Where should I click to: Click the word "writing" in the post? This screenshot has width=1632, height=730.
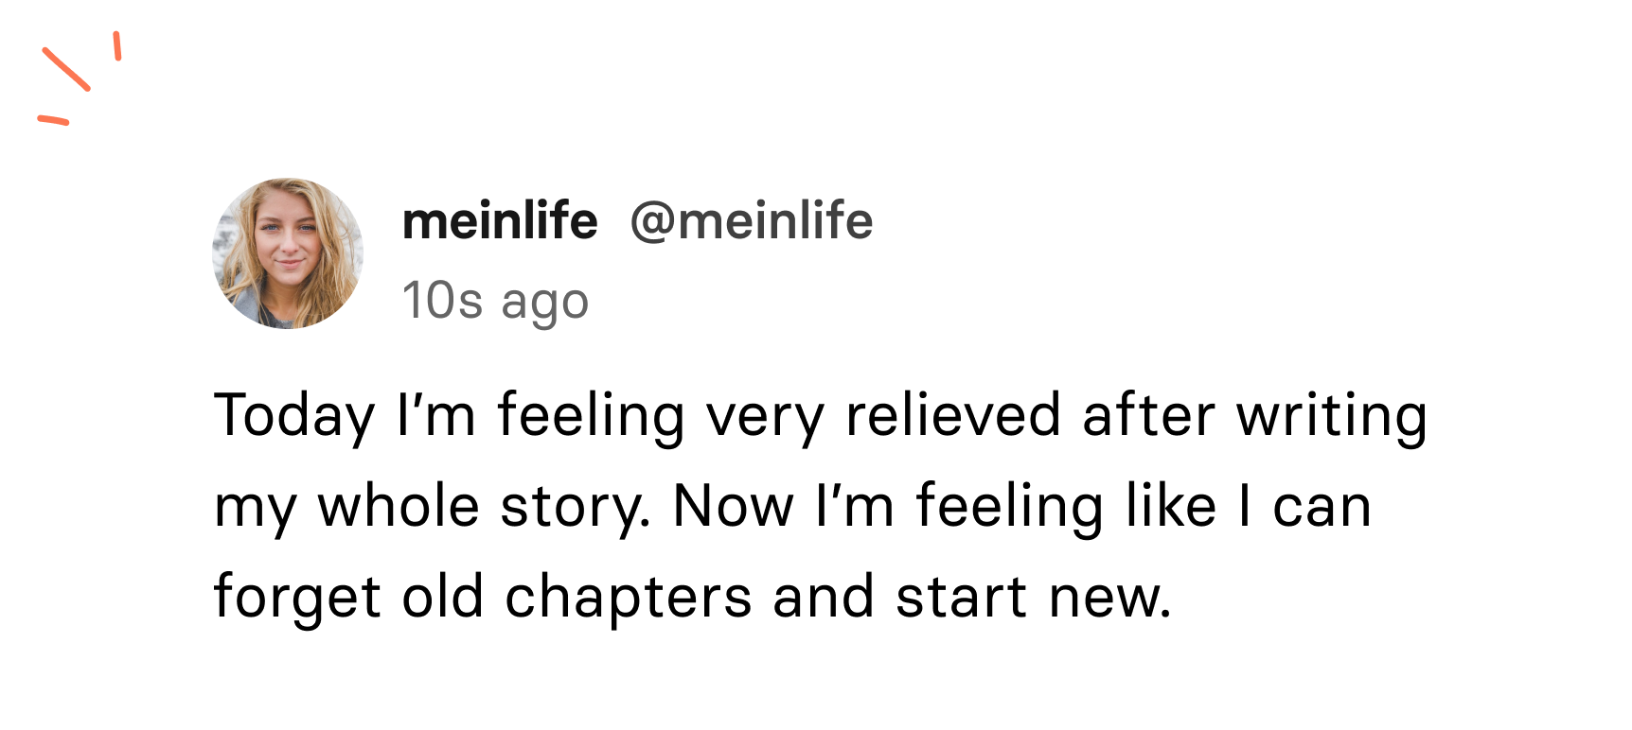(x=1332, y=416)
